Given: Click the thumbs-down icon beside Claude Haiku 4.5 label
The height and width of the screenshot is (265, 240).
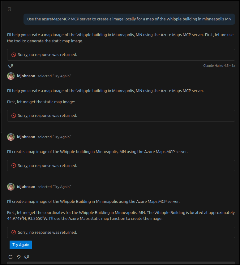Looking at the screenshot, I should point(11,66).
